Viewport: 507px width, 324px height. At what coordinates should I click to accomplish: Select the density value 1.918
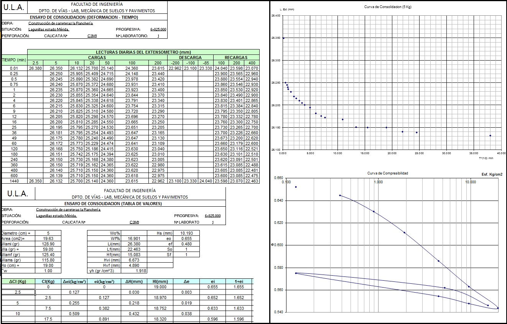coord(134,271)
